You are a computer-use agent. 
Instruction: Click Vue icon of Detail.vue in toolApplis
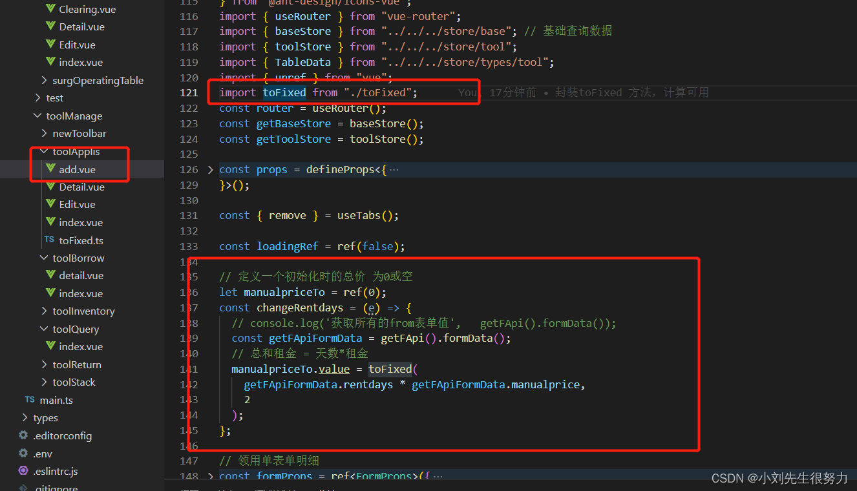point(51,187)
